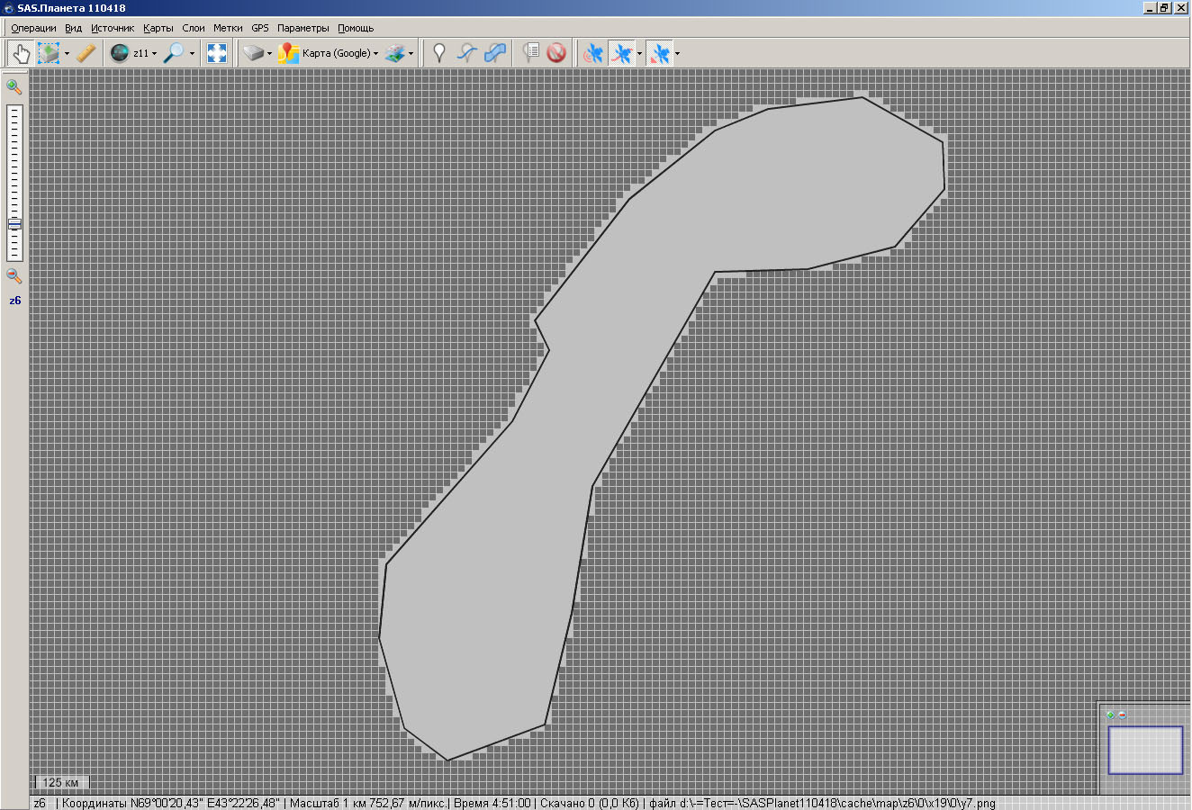Screen dimensions: 1192x810
Task: Click the add polygon tool icon
Action: (x=495, y=53)
